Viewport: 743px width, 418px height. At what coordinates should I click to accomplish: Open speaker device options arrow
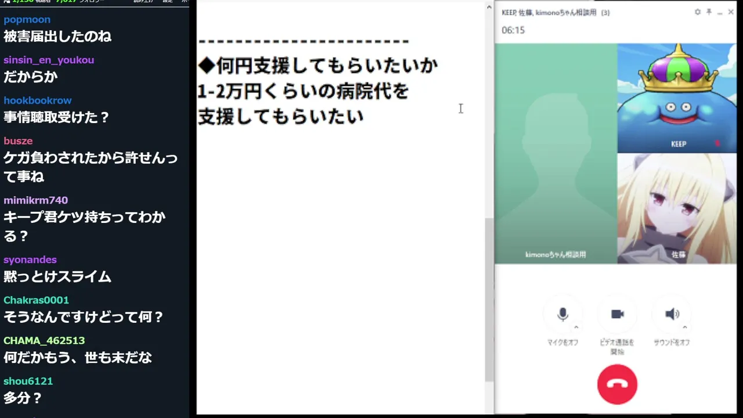(x=685, y=327)
